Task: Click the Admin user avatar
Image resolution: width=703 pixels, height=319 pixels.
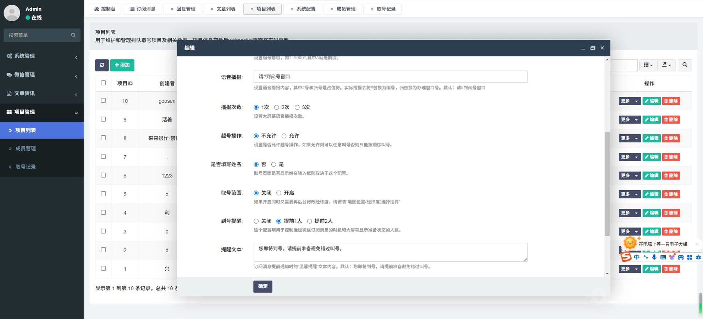Action: (12, 13)
